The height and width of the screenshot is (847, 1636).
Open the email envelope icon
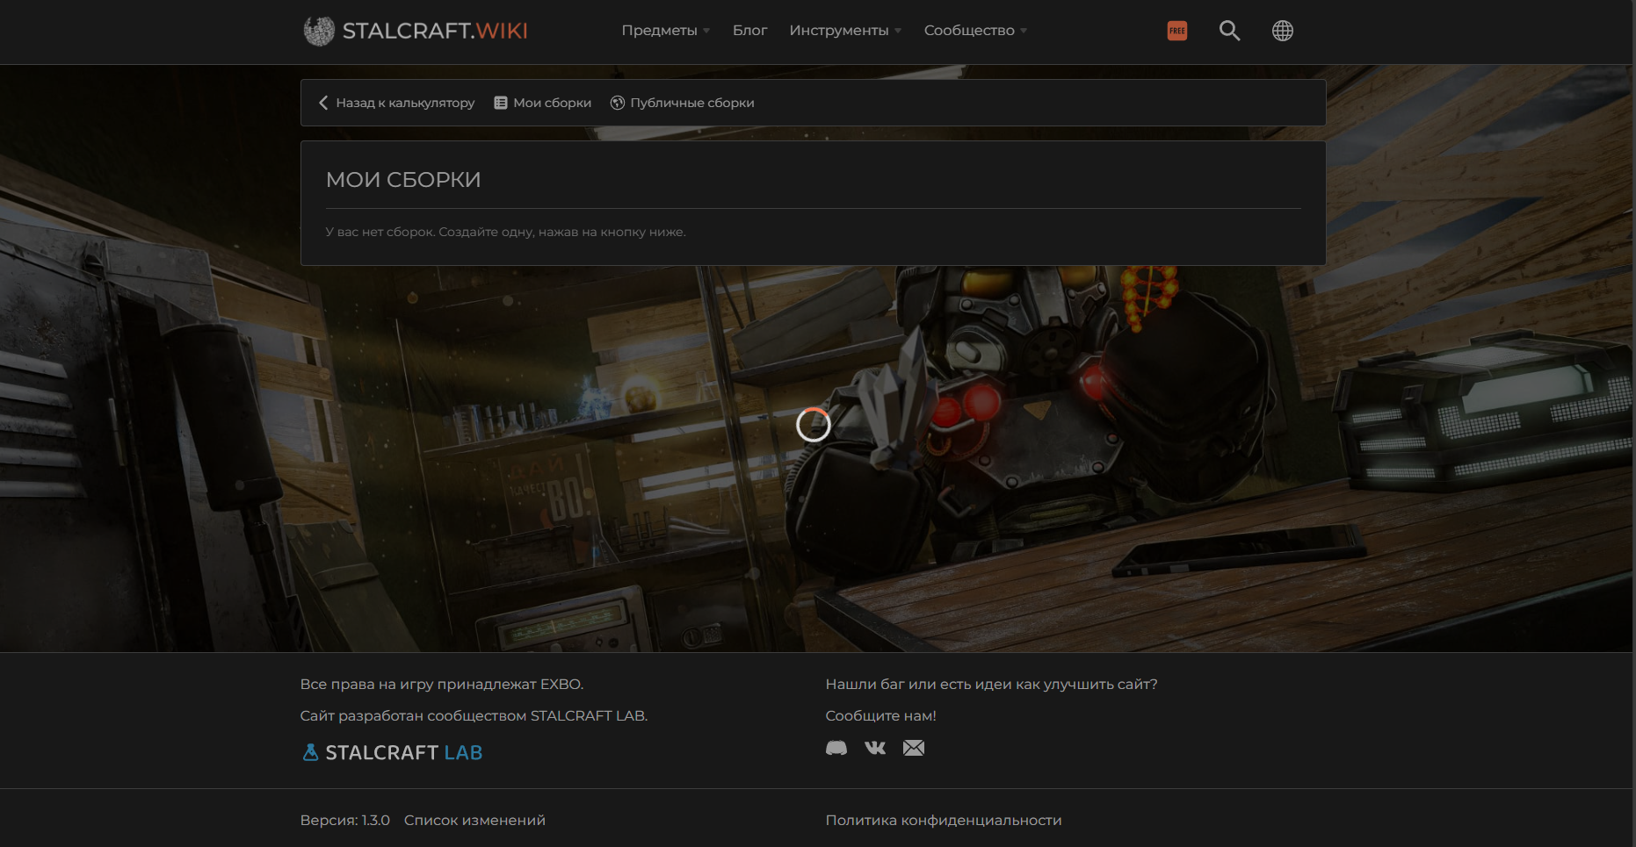click(x=914, y=748)
